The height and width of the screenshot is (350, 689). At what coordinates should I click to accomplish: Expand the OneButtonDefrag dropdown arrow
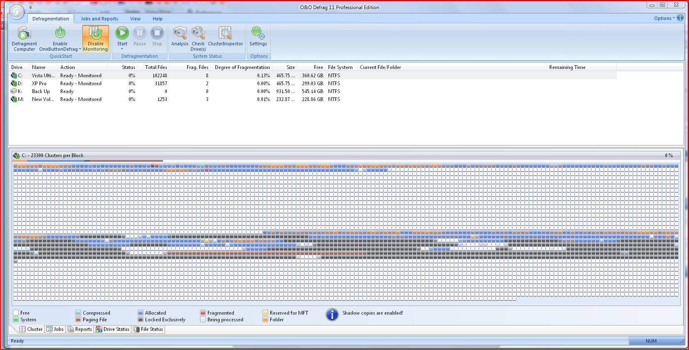tap(80, 49)
